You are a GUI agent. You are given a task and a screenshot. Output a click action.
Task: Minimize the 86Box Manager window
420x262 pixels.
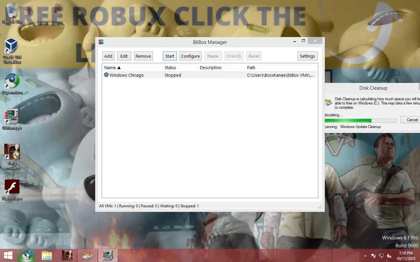click(x=295, y=41)
